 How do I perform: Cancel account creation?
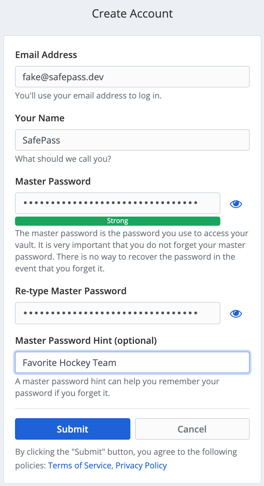coord(192,429)
